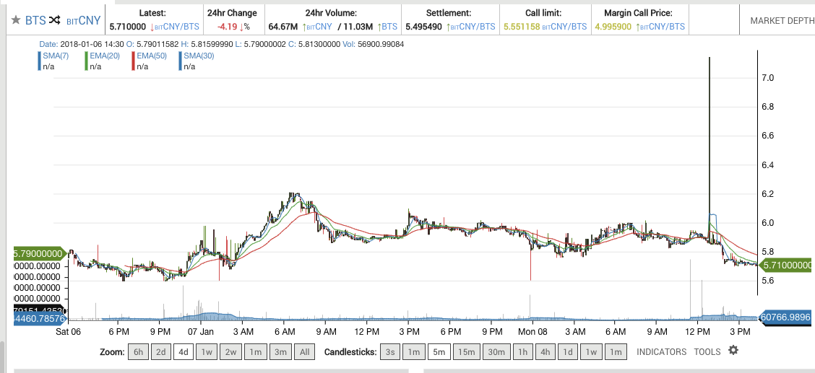Click the Sat 06 date label on time axis
Viewport: 815px width, 373px height.
coord(69,331)
